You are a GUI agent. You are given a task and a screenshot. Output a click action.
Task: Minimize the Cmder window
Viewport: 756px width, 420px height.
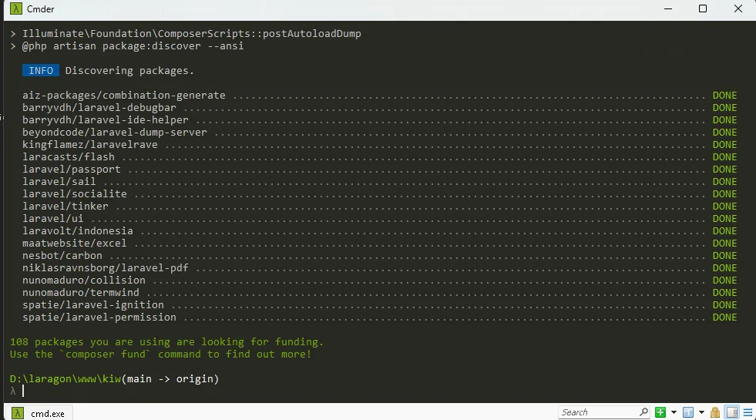pos(668,8)
